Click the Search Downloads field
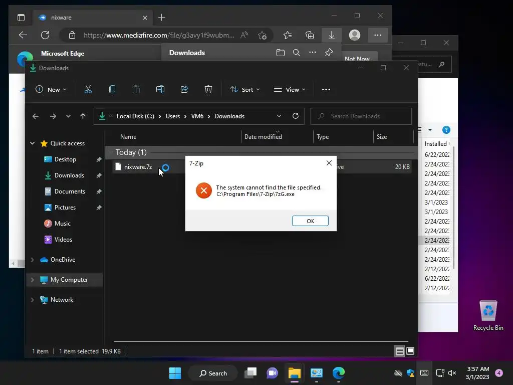 [361, 116]
